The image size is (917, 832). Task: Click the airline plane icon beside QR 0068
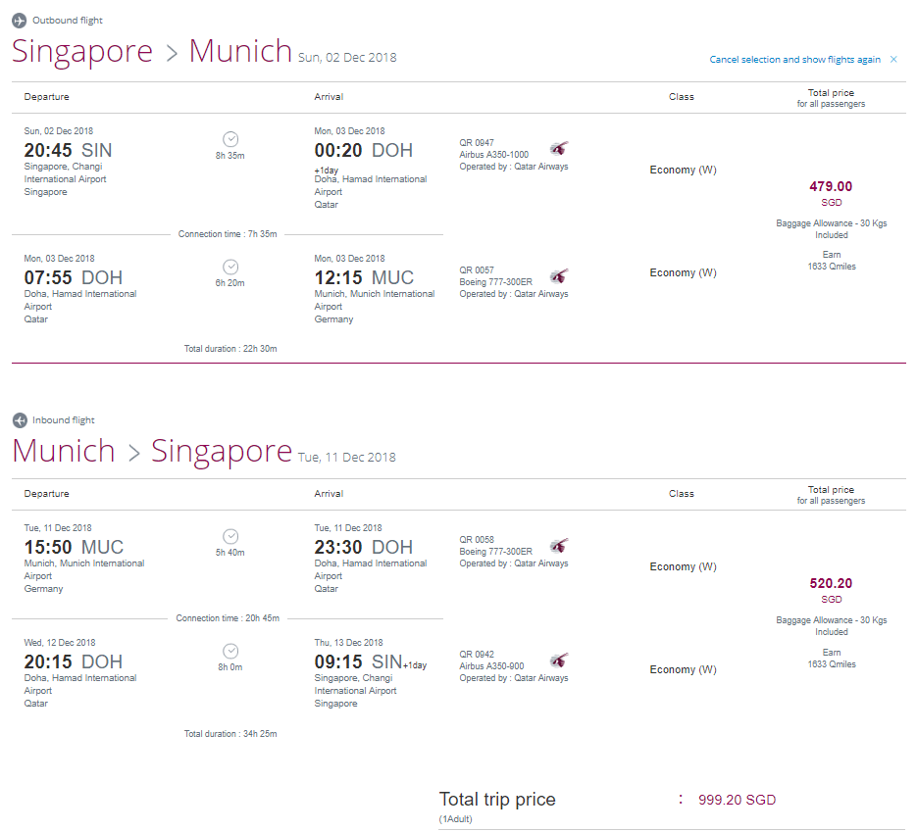(557, 547)
